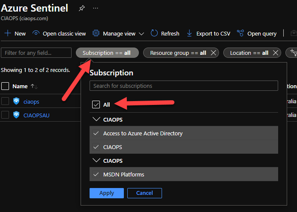Open the ellipsis more options beside the title
297x212 pixels.
[96, 9]
